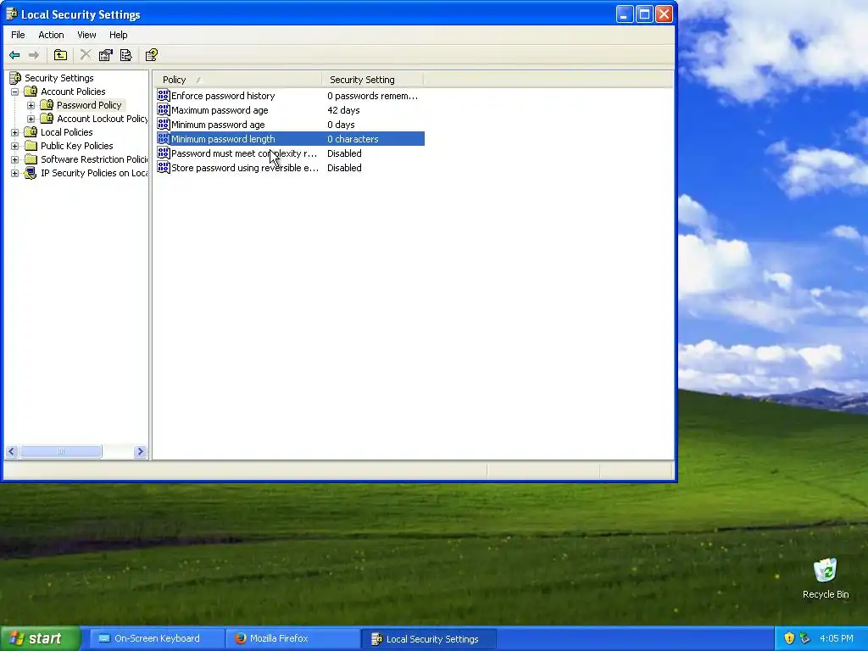Click the '0 passwords remem…' setting value
The height and width of the screenshot is (651, 868).
pos(372,96)
